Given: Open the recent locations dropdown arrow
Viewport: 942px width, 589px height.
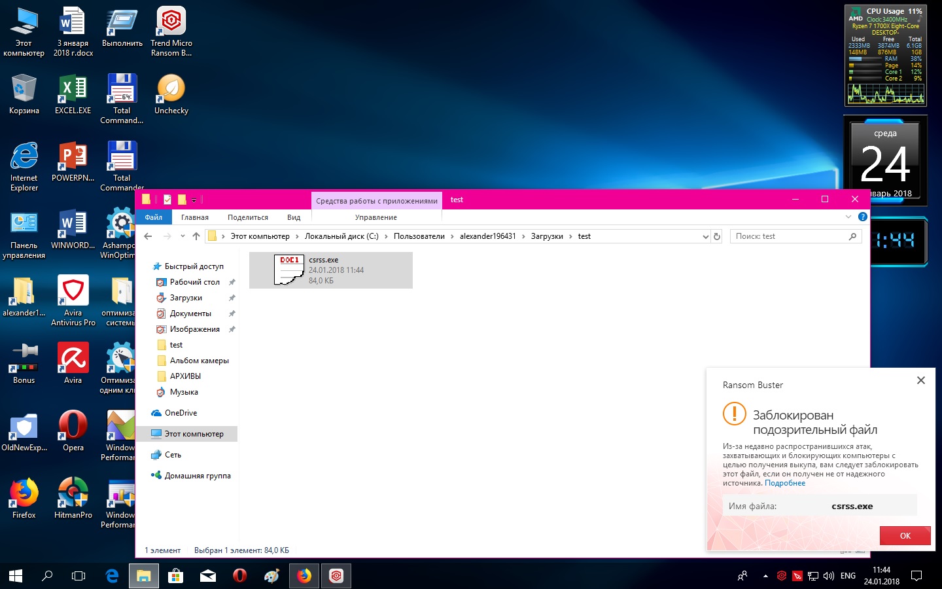Looking at the screenshot, I should point(183,236).
